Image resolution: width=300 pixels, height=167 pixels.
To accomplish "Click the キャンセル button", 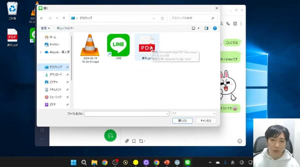I will coord(206,121).
